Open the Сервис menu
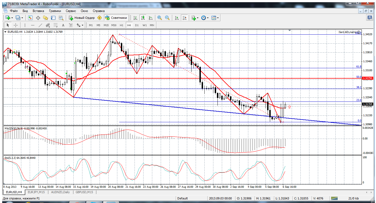Screen dimensions: 376x203 coord(71,11)
